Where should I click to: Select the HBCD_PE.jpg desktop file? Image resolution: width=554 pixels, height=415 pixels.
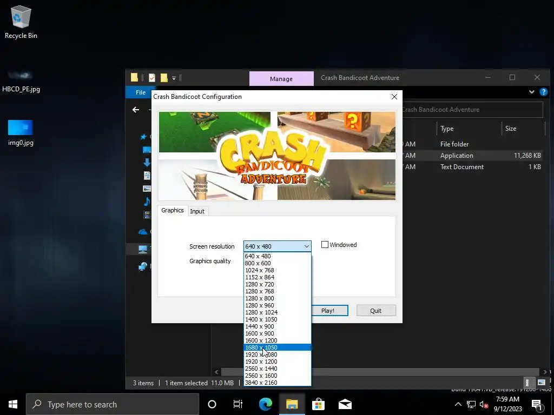21,82
